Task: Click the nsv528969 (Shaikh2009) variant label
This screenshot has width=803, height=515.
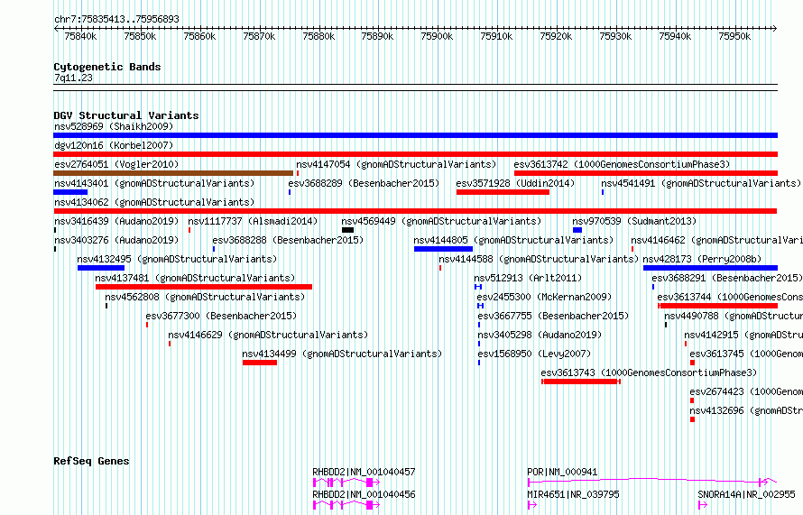Action: pos(114,126)
